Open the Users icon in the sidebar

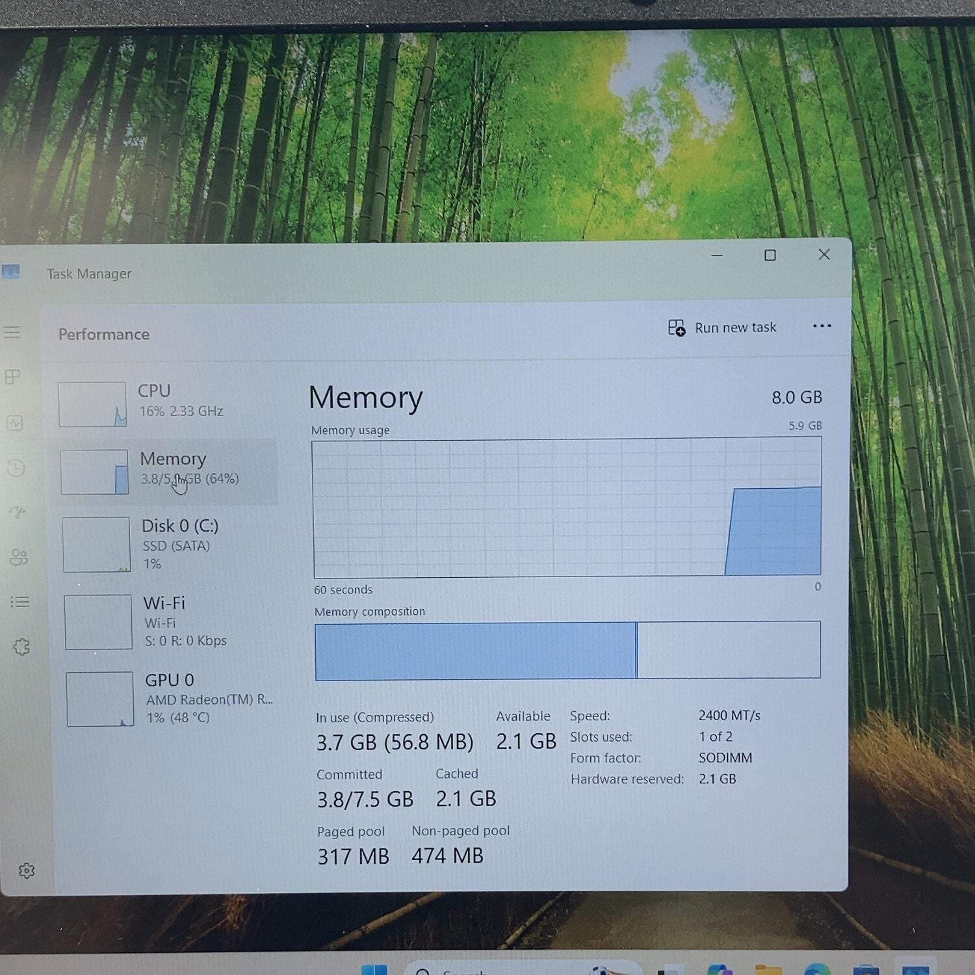(x=19, y=557)
